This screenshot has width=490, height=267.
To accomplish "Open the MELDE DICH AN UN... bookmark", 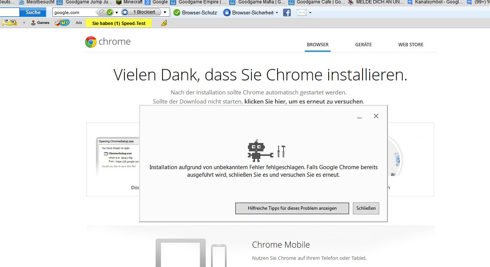I will click(x=376, y=2).
